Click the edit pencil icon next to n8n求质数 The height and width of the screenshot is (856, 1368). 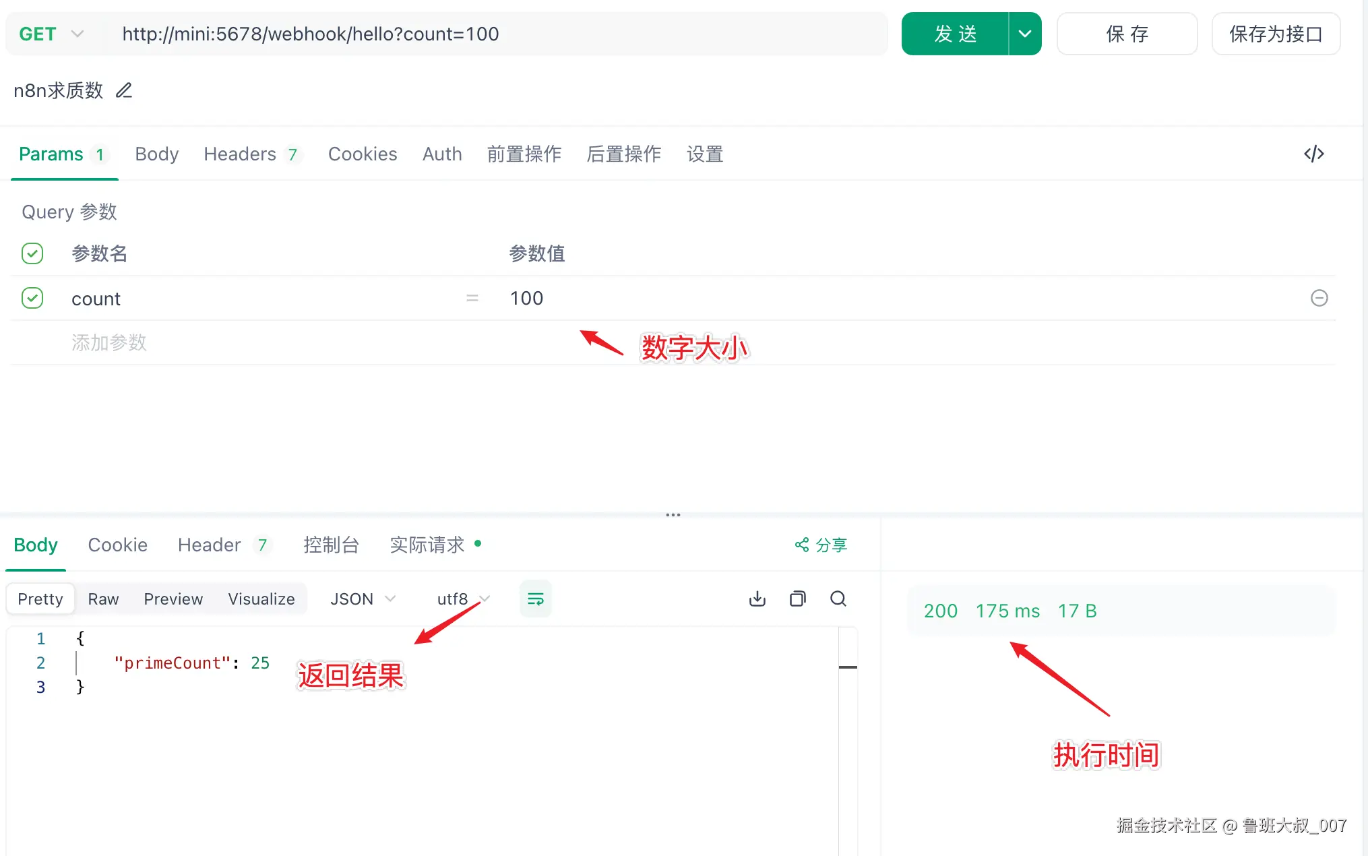pos(124,90)
